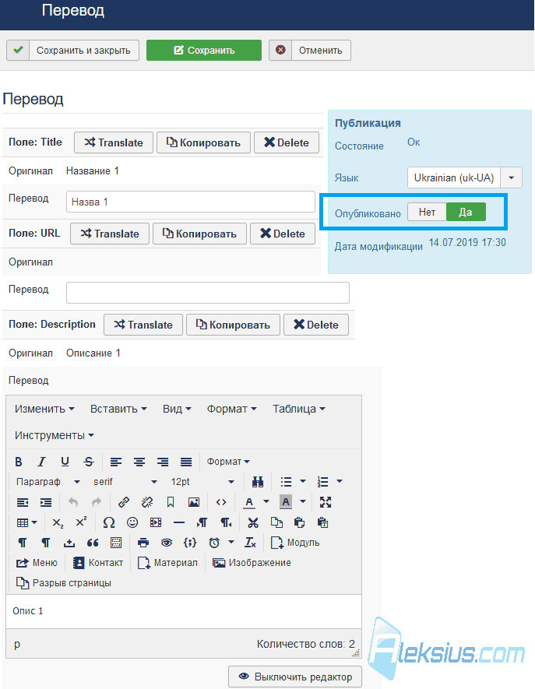Click Сохранить и закрыть

73,50
